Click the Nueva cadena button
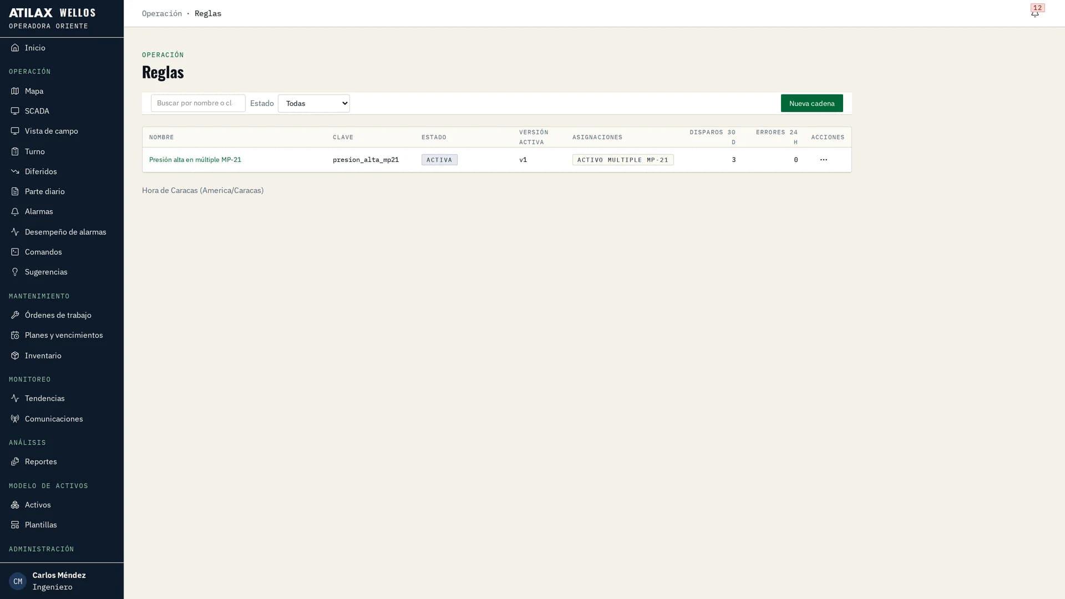Viewport: 1065px width, 599px height. 812,103
